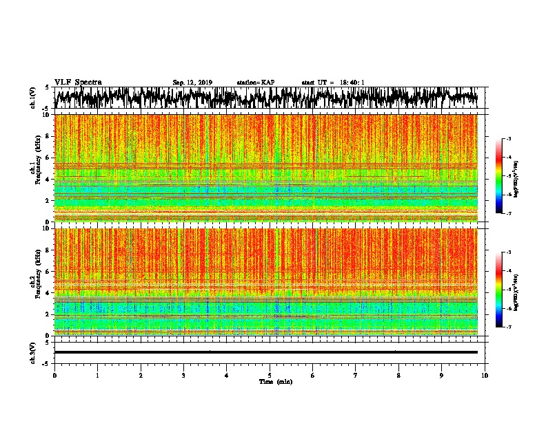Click the ch.1 frequency tick "4"

(x=48, y=180)
